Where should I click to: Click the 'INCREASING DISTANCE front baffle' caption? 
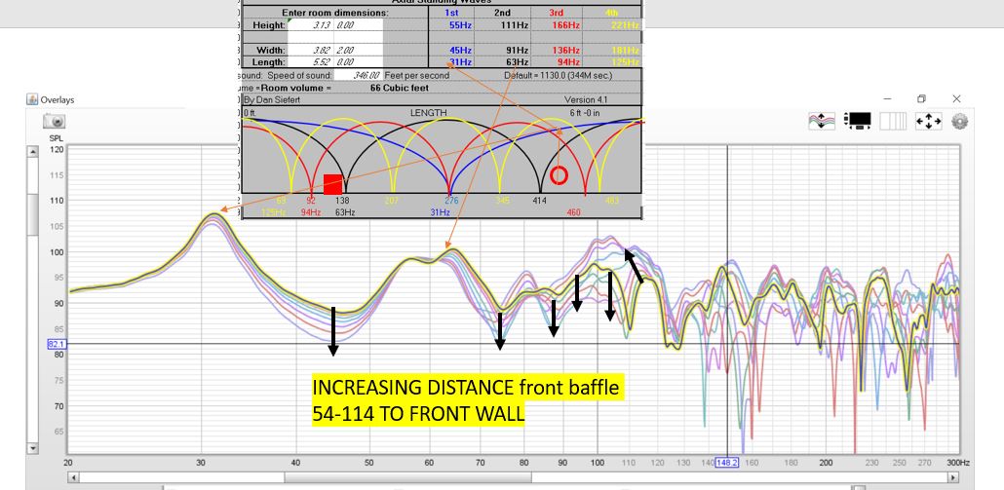[x=466, y=388]
